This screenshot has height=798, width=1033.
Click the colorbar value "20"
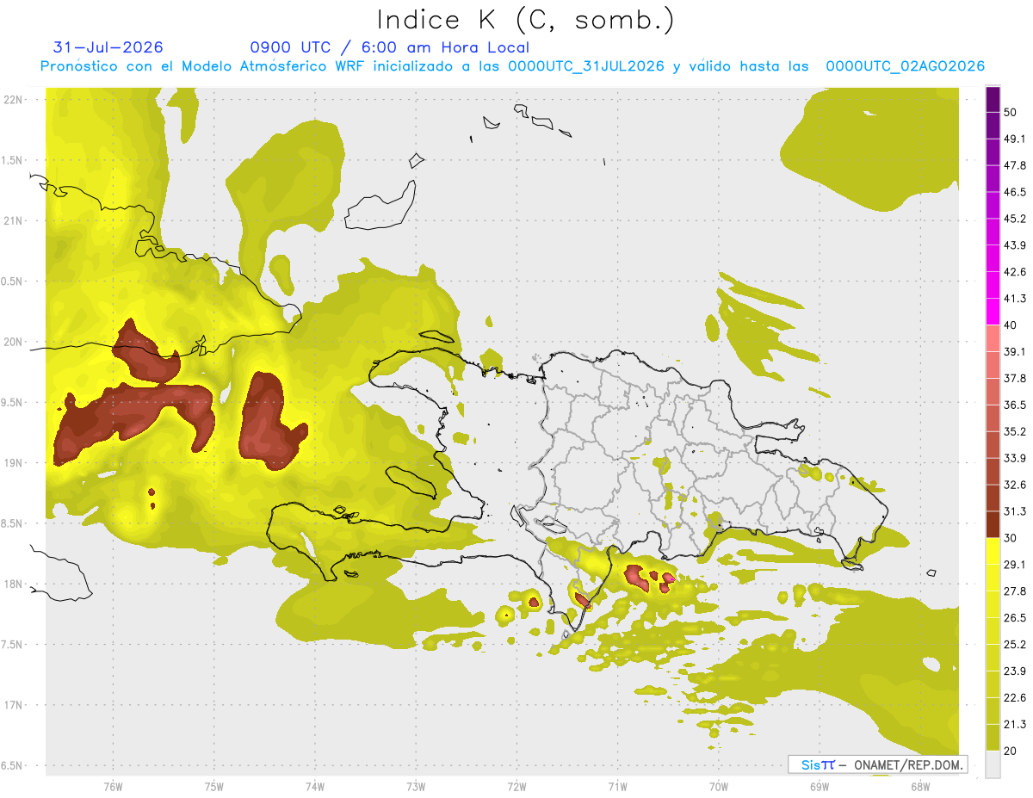(x=1011, y=751)
